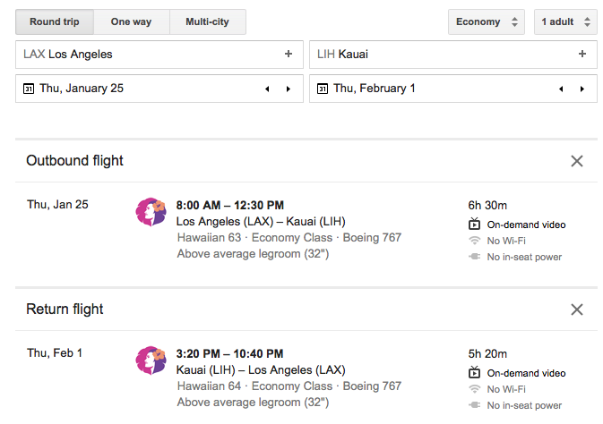Click the outbound On-demand video icon
The width and height of the screenshot is (603, 424).
click(x=475, y=225)
